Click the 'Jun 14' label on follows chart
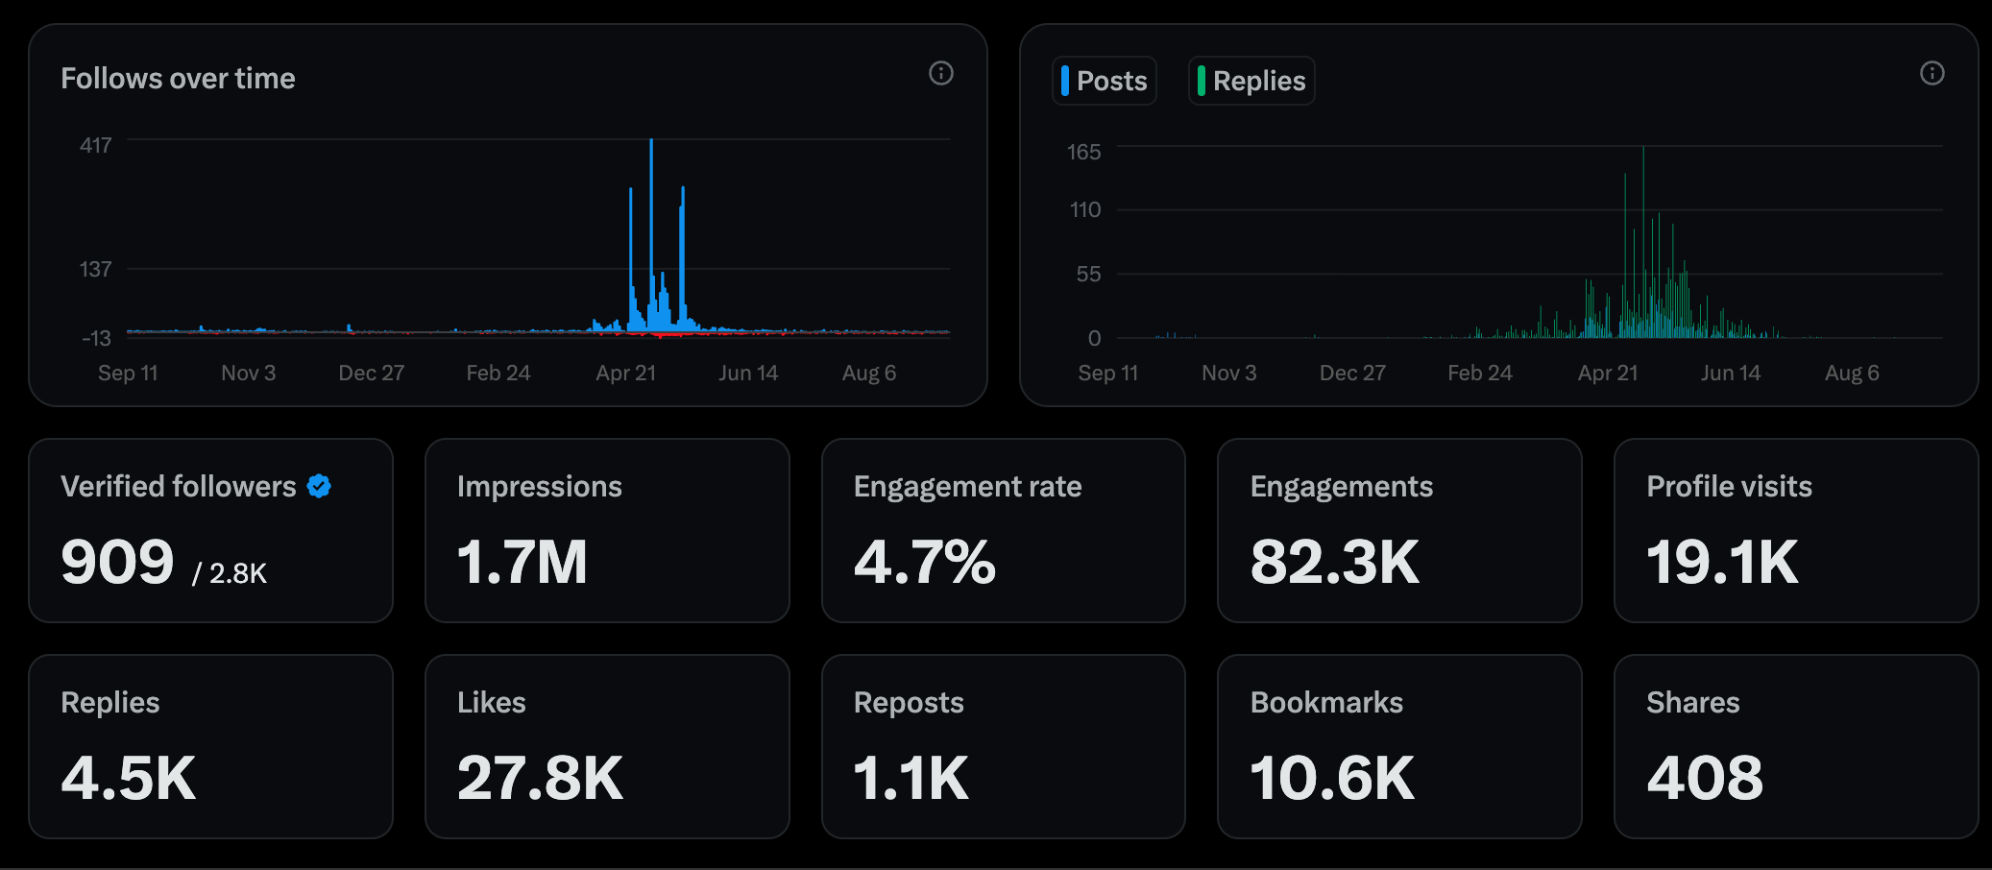 pos(748,374)
